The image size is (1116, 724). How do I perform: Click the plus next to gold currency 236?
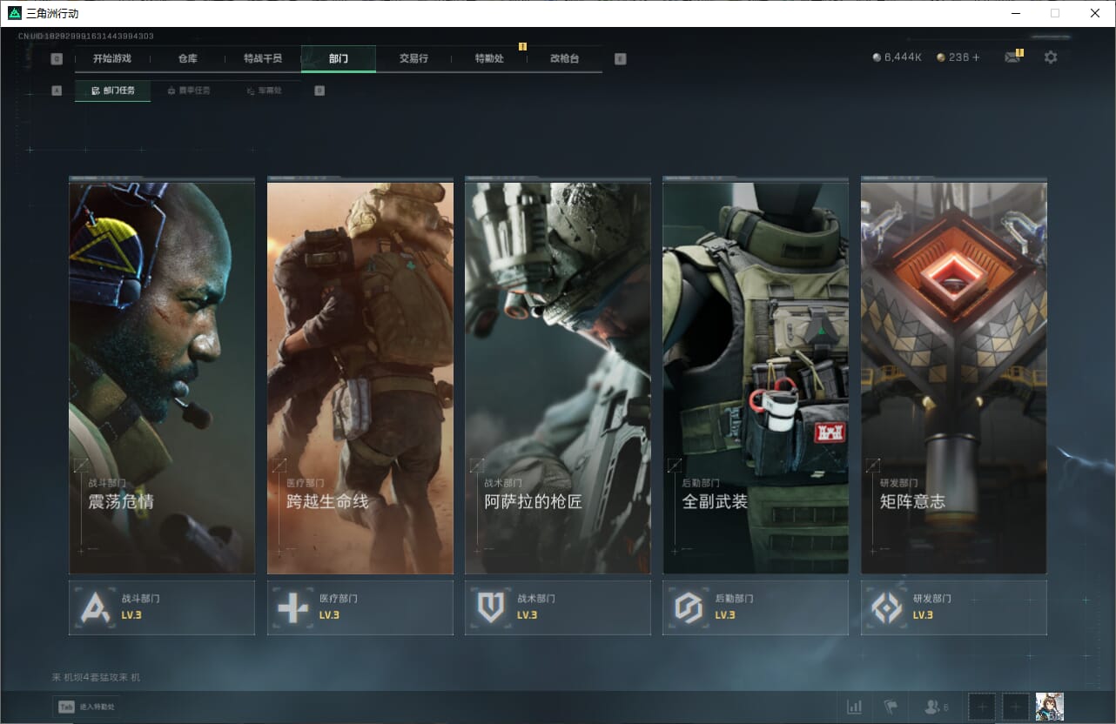tap(976, 57)
